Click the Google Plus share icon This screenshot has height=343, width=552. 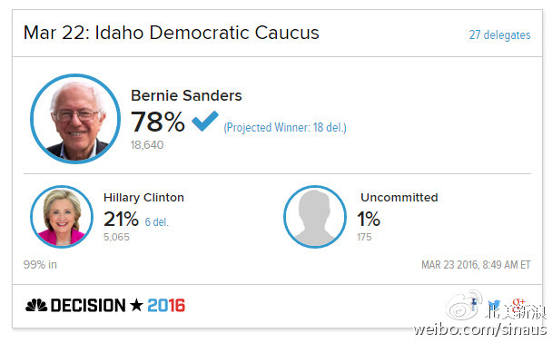tap(518, 305)
